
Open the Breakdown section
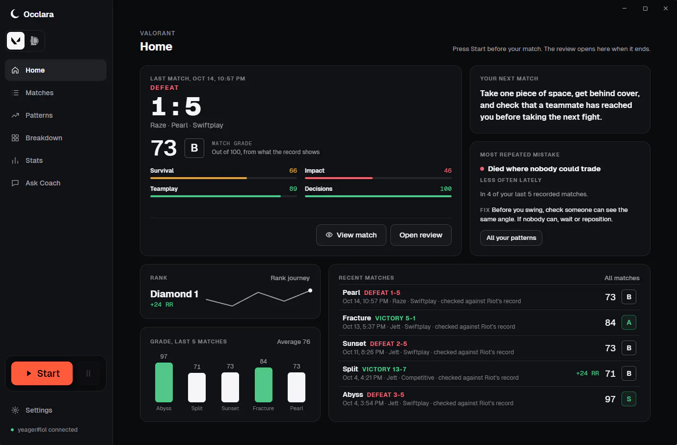[x=55, y=138]
